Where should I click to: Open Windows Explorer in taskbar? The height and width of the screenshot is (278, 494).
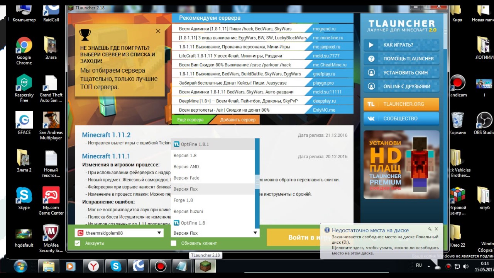(x=49, y=266)
